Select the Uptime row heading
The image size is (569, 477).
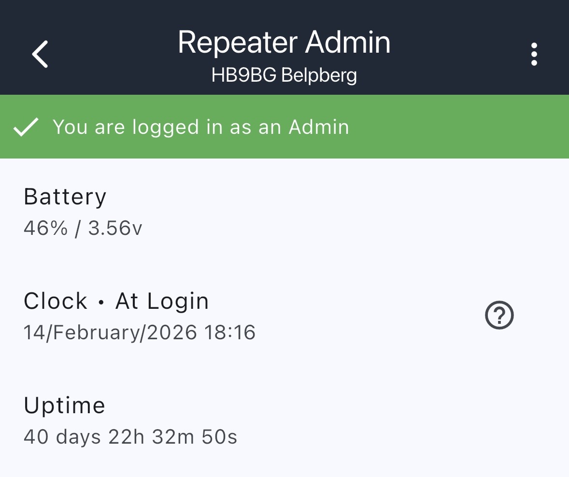64,405
